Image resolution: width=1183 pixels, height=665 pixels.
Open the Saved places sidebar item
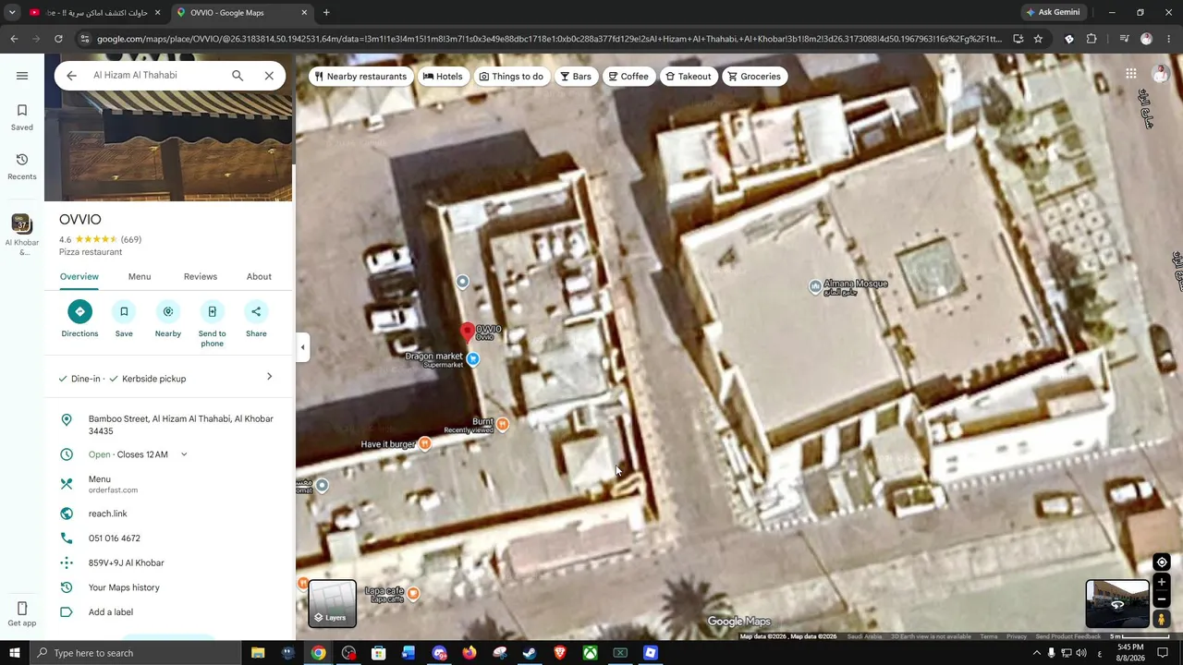coord(22,117)
